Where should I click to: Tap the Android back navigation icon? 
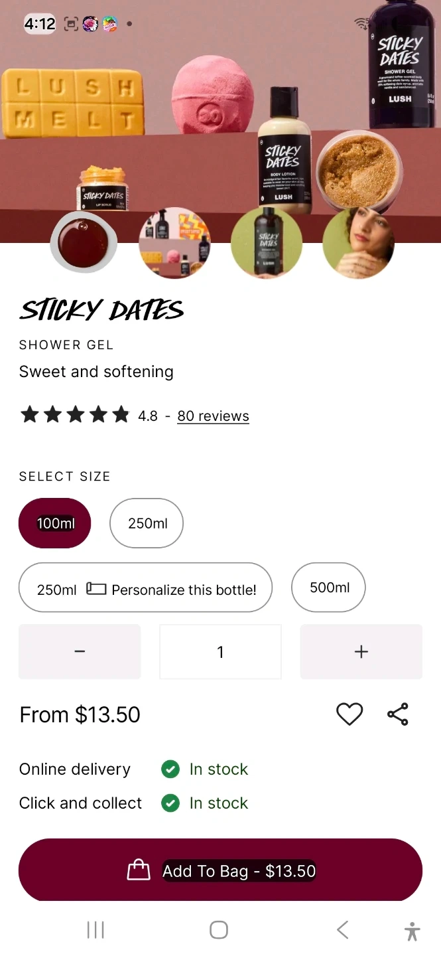pyautogui.click(x=342, y=929)
